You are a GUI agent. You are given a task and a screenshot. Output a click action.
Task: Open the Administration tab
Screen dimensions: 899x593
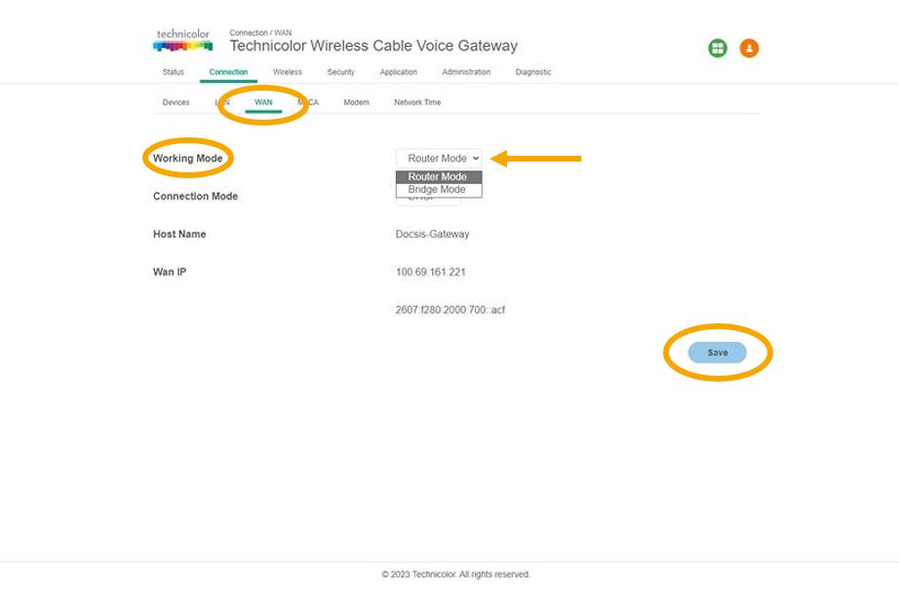pyautogui.click(x=466, y=71)
